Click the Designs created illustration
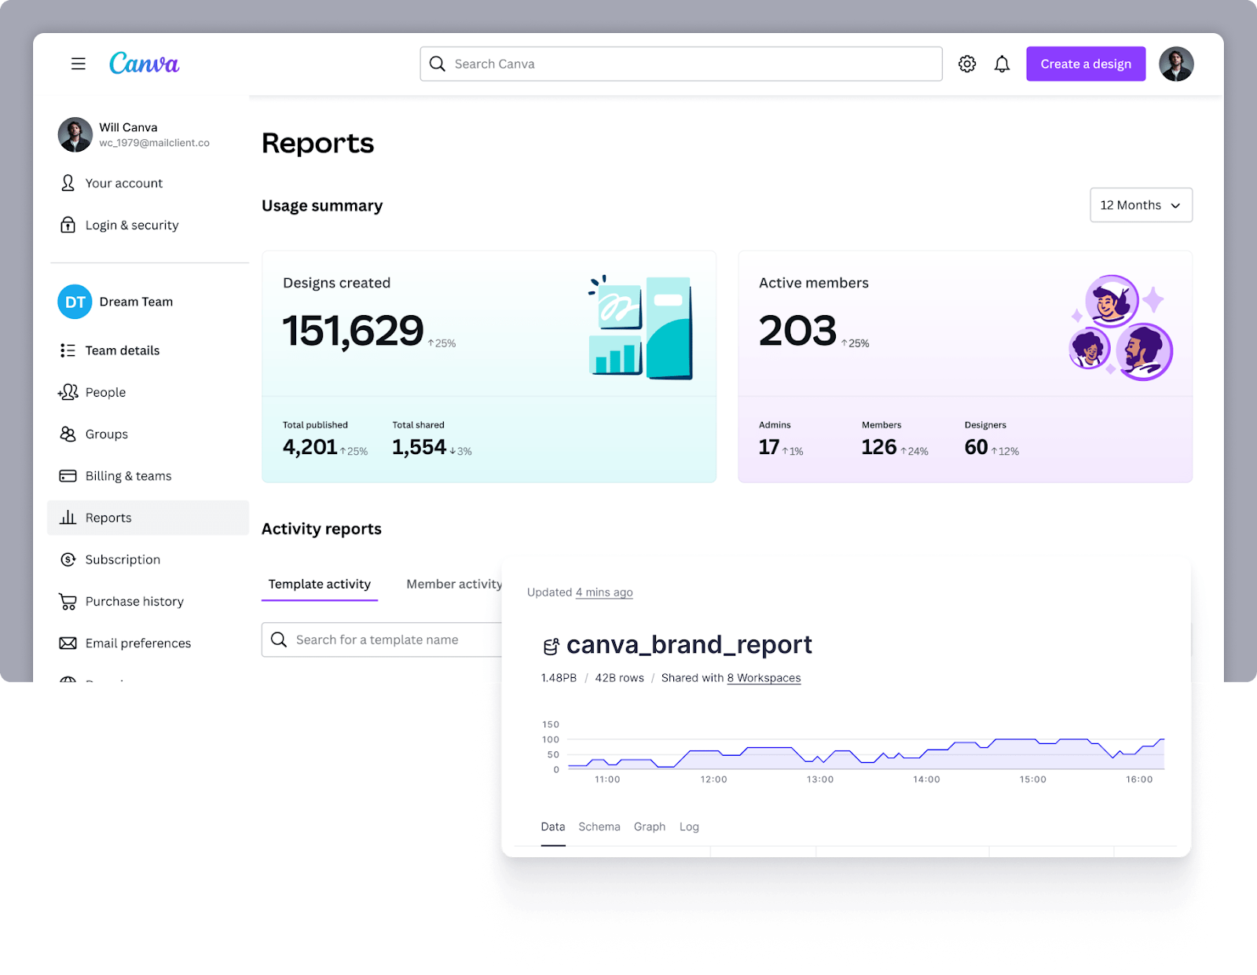The height and width of the screenshot is (975, 1257). pos(640,328)
